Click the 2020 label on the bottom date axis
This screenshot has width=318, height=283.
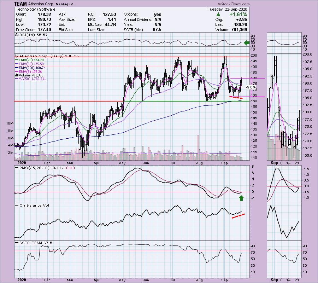(x=22, y=280)
